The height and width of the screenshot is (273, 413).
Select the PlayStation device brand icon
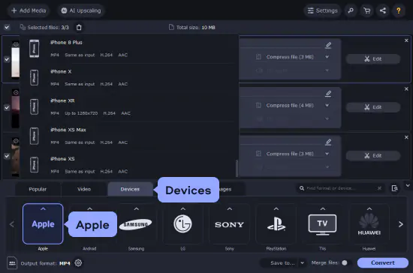coord(276,223)
